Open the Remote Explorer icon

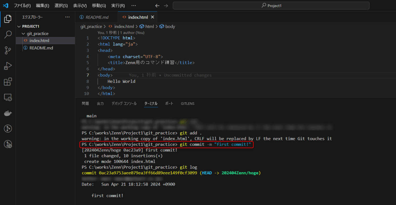pyautogui.click(x=8, y=98)
